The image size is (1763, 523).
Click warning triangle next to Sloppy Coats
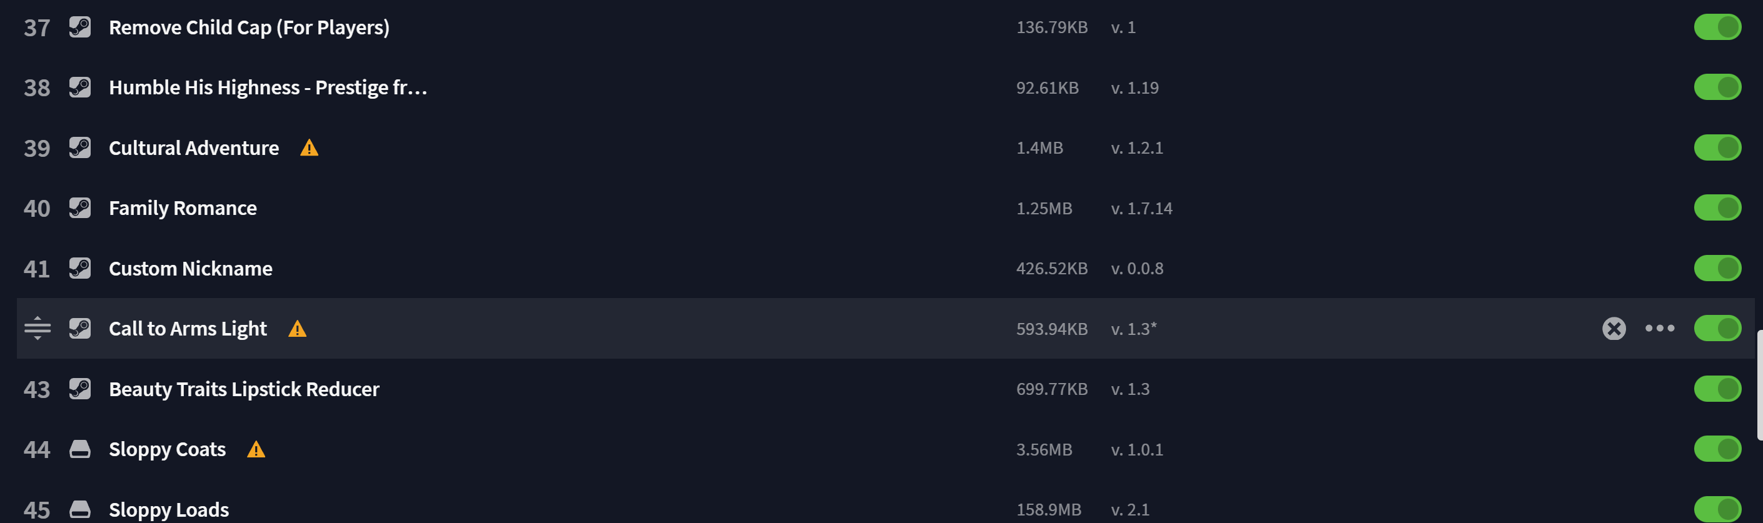(x=256, y=449)
